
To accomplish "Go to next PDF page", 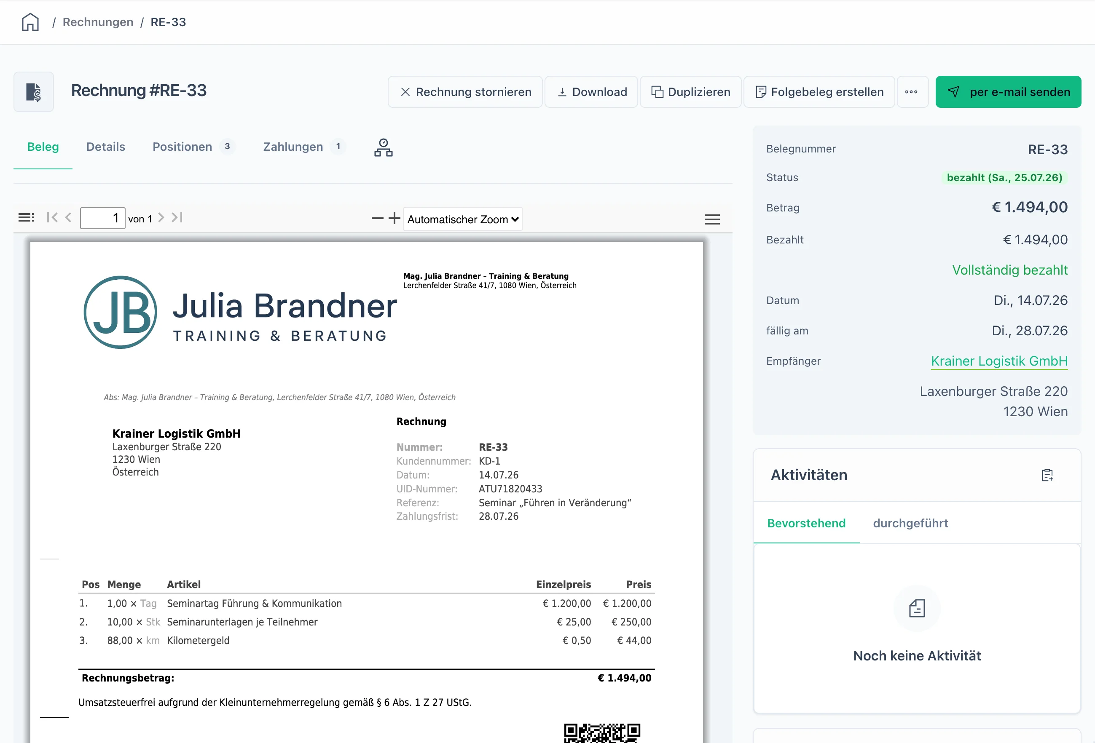I will [161, 217].
